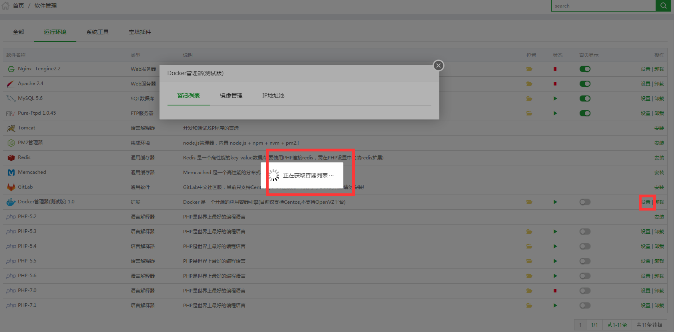Open folder location for Docker manager row
The width and height of the screenshot is (674, 332).
click(x=529, y=202)
